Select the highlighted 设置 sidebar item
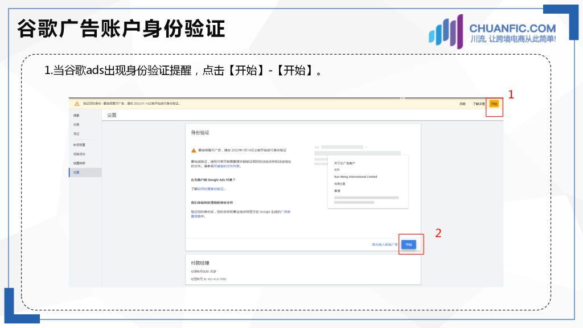583x328 pixels. click(85, 172)
